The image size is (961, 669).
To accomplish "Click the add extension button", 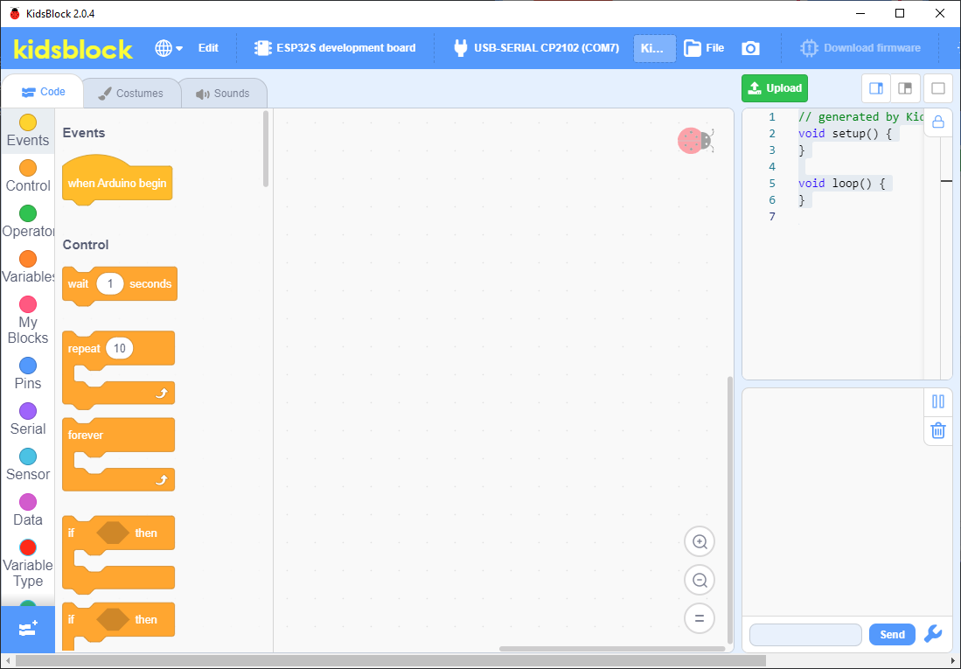I will 28,629.
